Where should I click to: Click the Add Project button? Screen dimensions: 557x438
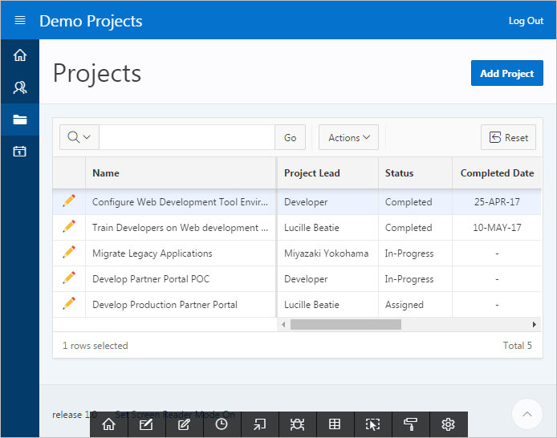tap(506, 74)
